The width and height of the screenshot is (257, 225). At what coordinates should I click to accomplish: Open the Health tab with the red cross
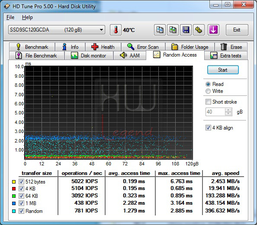click(103, 47)
